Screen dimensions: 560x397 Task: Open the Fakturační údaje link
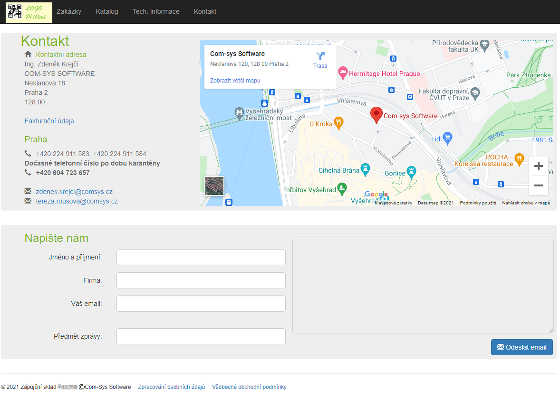coord(49,121)
